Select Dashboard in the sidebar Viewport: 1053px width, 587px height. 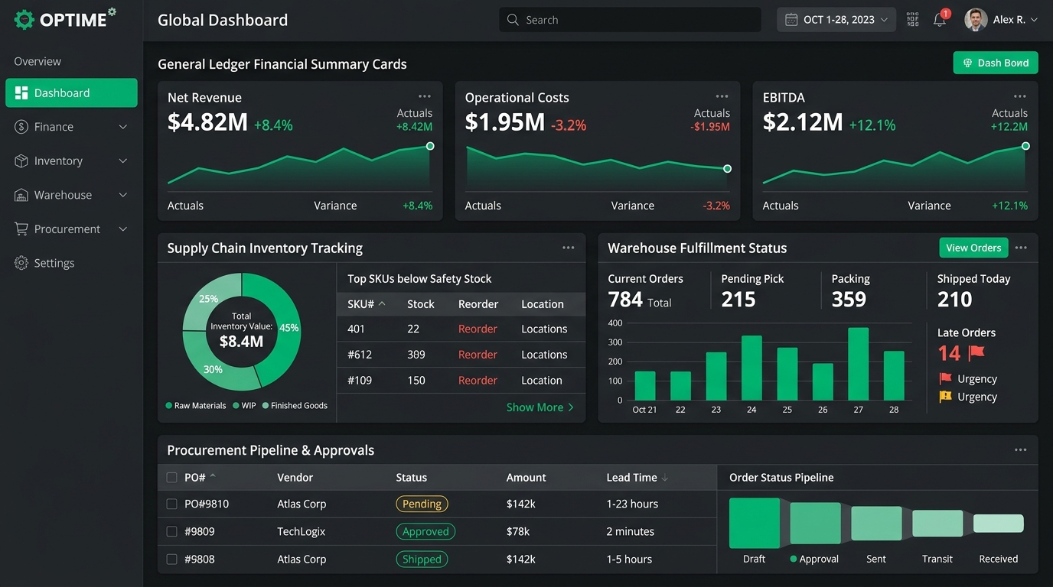point(71,93)
